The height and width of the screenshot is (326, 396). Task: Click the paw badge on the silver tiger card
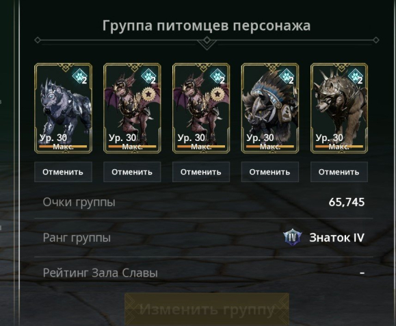point(79,76)
